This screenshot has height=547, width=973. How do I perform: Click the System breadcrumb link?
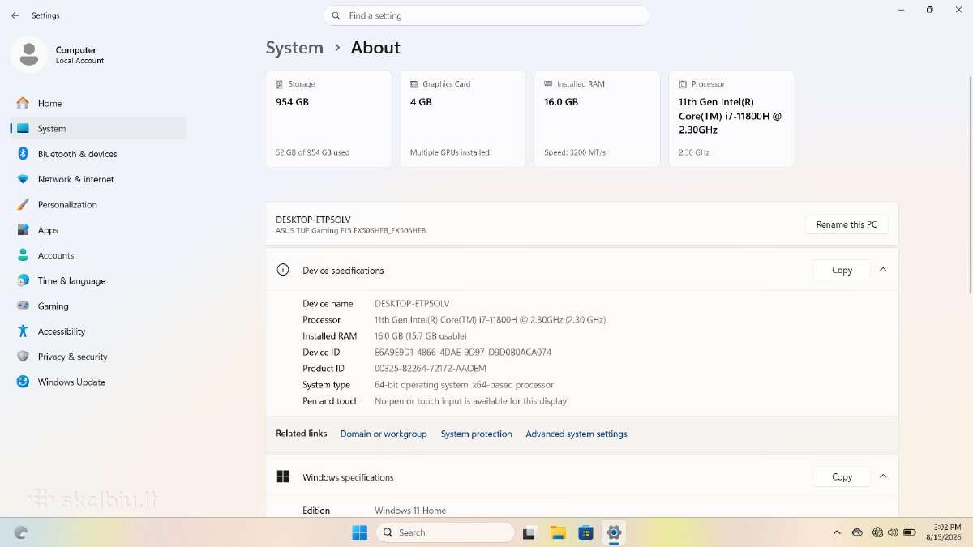pyautogui.click(x=294, y=48)
